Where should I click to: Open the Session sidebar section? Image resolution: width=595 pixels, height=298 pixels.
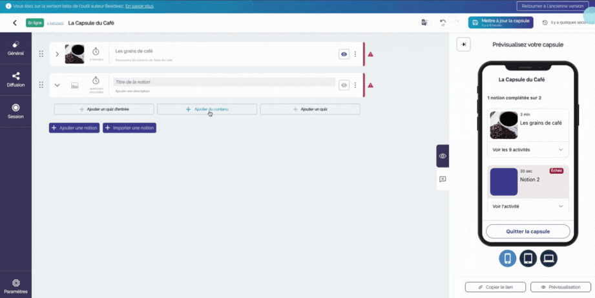[x=16, y=111]
